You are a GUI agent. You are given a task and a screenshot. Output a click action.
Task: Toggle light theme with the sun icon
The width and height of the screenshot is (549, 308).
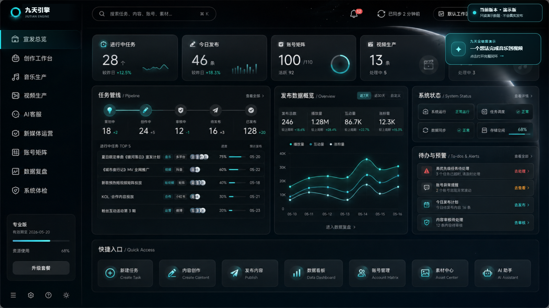[x=66, y=295]
